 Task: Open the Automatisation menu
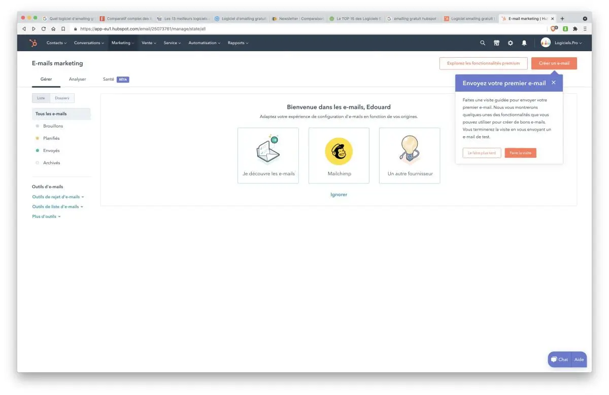[x=204, y=43]
